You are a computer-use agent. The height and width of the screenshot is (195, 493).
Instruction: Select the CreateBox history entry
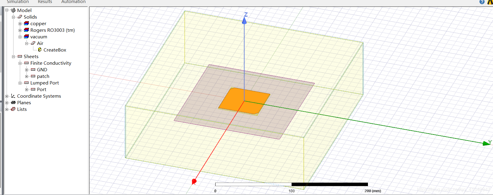(55, 50)
